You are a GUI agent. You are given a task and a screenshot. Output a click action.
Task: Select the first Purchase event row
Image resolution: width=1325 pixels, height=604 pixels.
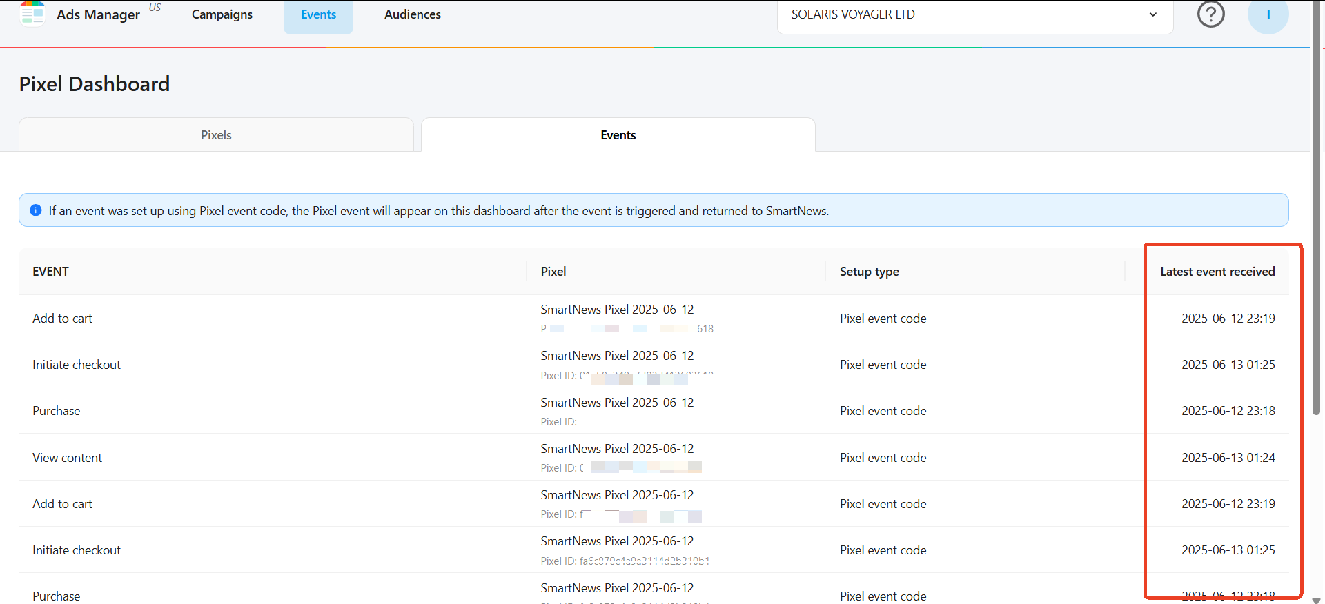pos(654,410)
